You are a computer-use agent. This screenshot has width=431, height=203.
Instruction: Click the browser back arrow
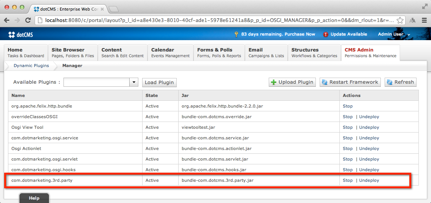pos(7,20)
